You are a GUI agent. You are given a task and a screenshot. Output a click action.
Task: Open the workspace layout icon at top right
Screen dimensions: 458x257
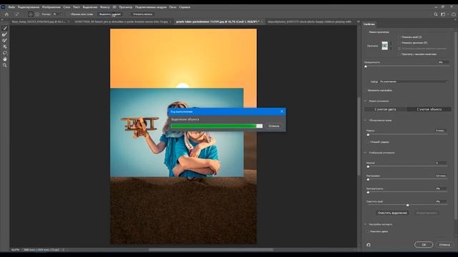click(x=444, y=14)
